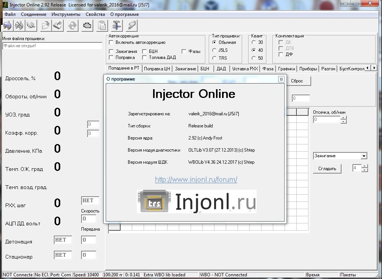Viewport: 382px width, 279px height.
Task: Click the gray flag-shaped toolbar icon
Action: (x=132, y=26)
